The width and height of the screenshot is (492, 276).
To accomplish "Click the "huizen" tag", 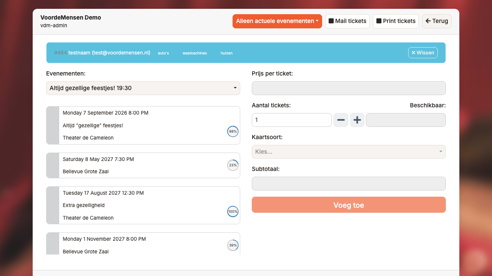I will click(226, 53).
